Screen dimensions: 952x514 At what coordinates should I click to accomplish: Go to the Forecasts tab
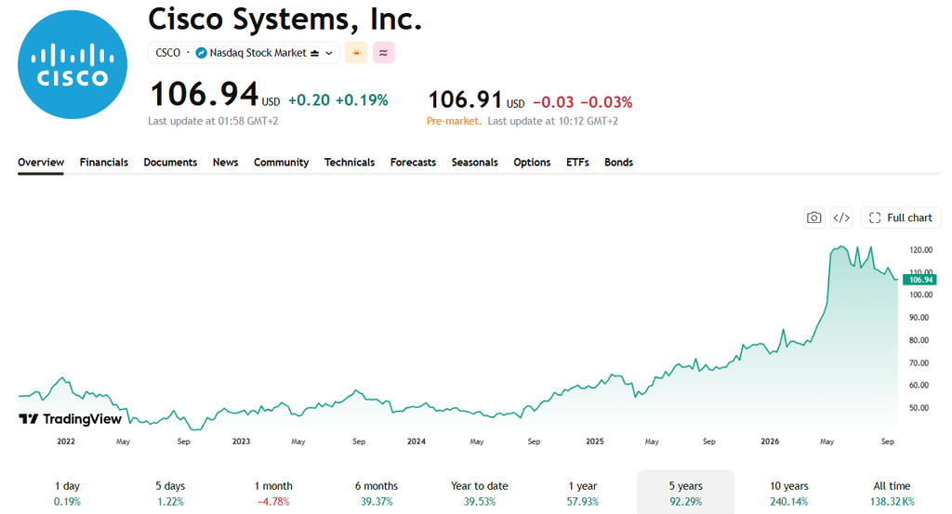413,162
